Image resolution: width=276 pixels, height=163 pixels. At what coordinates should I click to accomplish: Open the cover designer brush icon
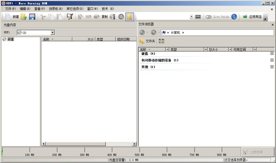coord(70,17)
